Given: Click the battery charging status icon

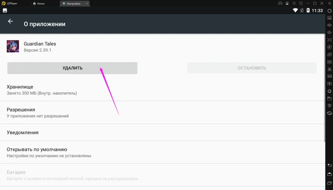Looking at the screenshot, I should pyautogui.click(x=308, y=10).
